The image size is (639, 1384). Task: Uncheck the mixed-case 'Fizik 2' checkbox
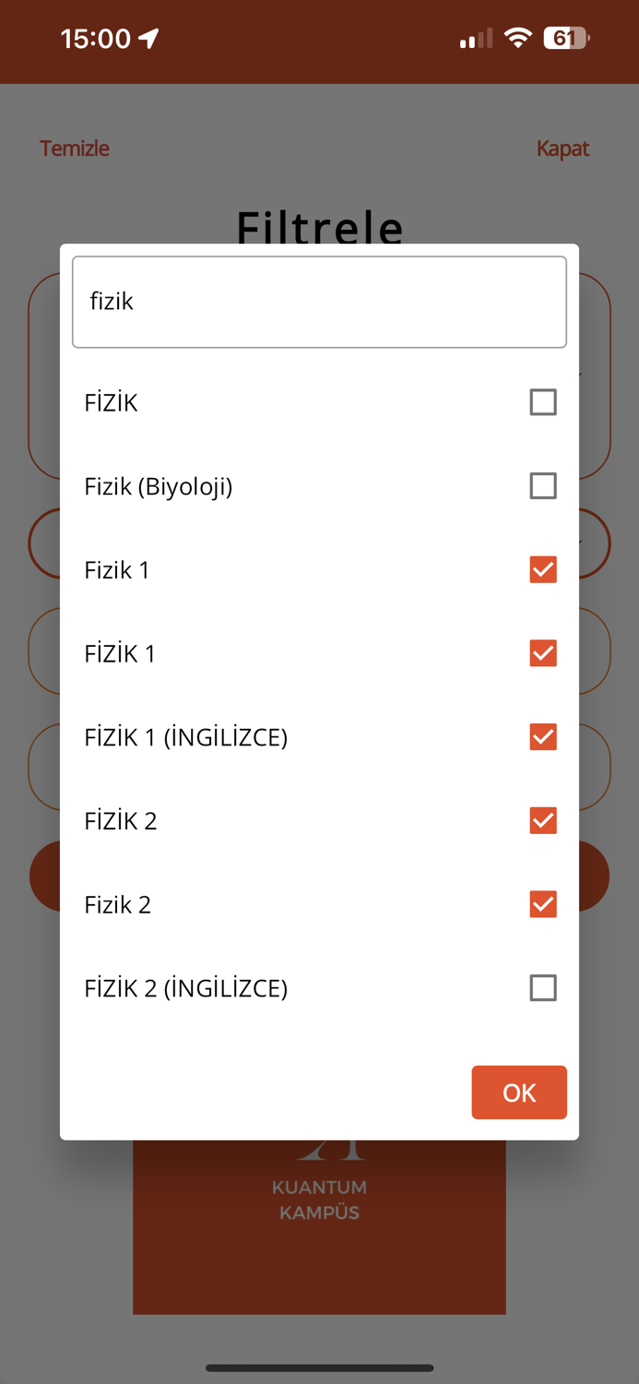click(543, 904)
